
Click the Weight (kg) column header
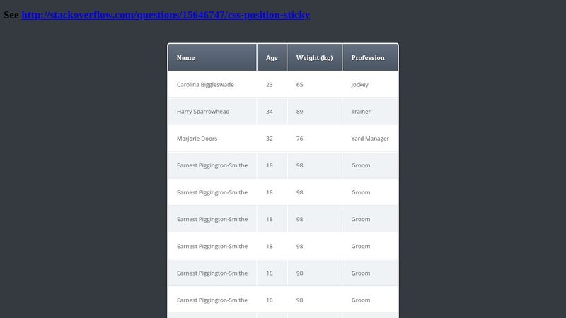[x=314, y=57]
